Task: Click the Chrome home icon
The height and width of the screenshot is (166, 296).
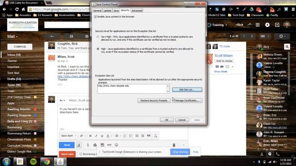Action: point(23,9)
